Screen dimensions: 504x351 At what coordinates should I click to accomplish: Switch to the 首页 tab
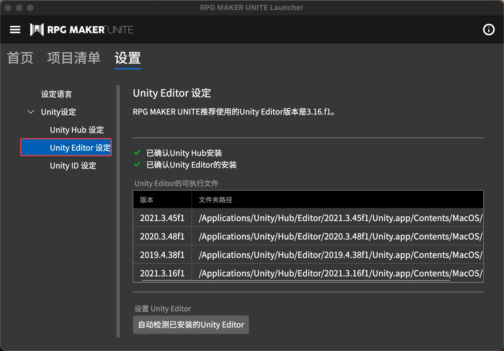[20, 58]
